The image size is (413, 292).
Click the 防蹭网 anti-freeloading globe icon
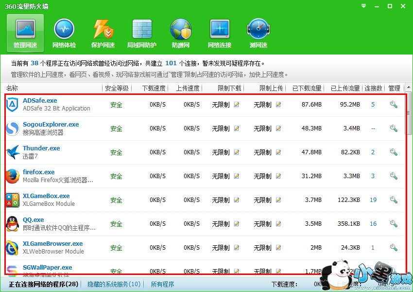tap(180, 34)
